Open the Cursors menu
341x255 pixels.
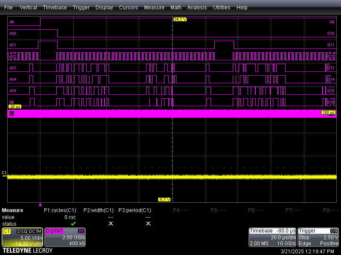[128, 7]
